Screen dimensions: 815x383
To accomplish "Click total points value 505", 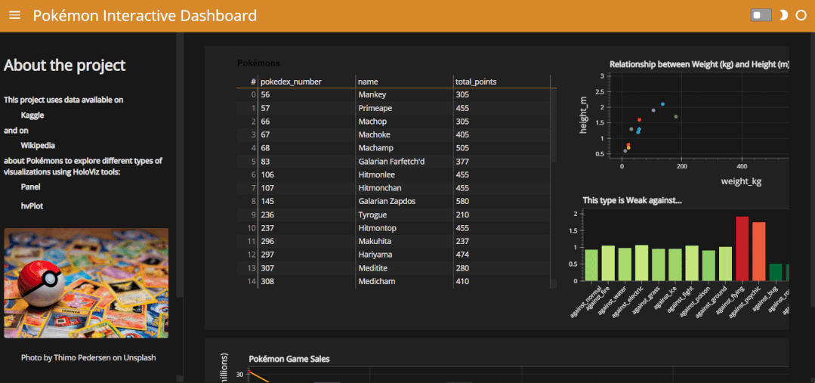I will point(502,148).
